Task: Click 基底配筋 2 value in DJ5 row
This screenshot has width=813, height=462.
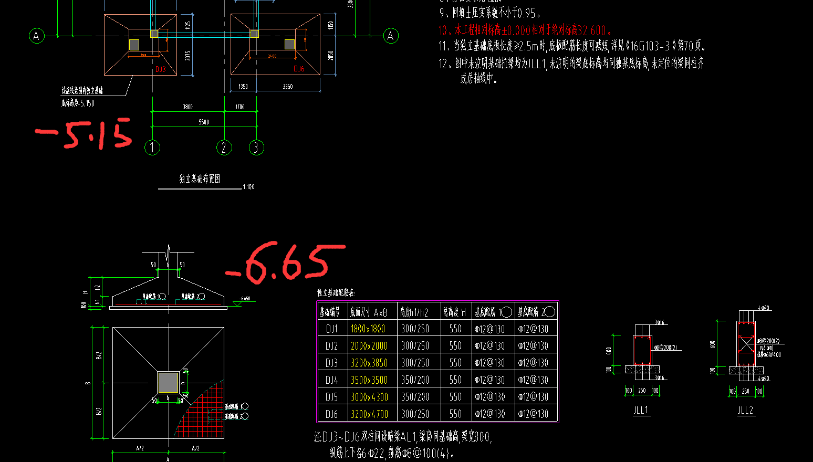Action: click(533, 397)
